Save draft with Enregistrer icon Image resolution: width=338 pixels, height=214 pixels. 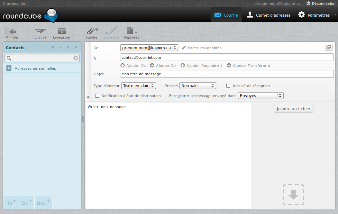click(62, 31)
